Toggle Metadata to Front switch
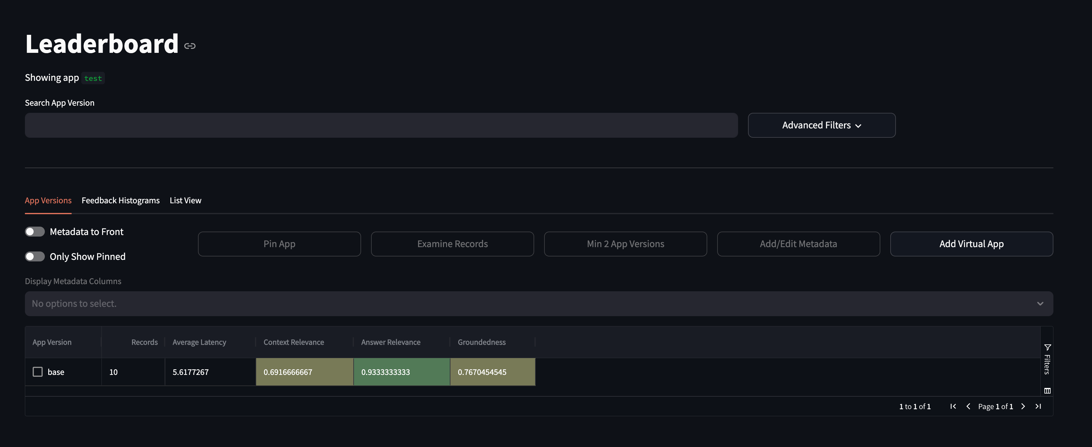 click(35, 232)
